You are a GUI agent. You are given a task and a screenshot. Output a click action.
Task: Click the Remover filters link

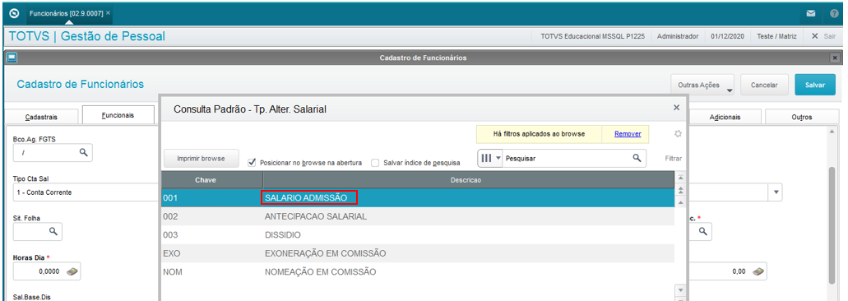point(628,133)
